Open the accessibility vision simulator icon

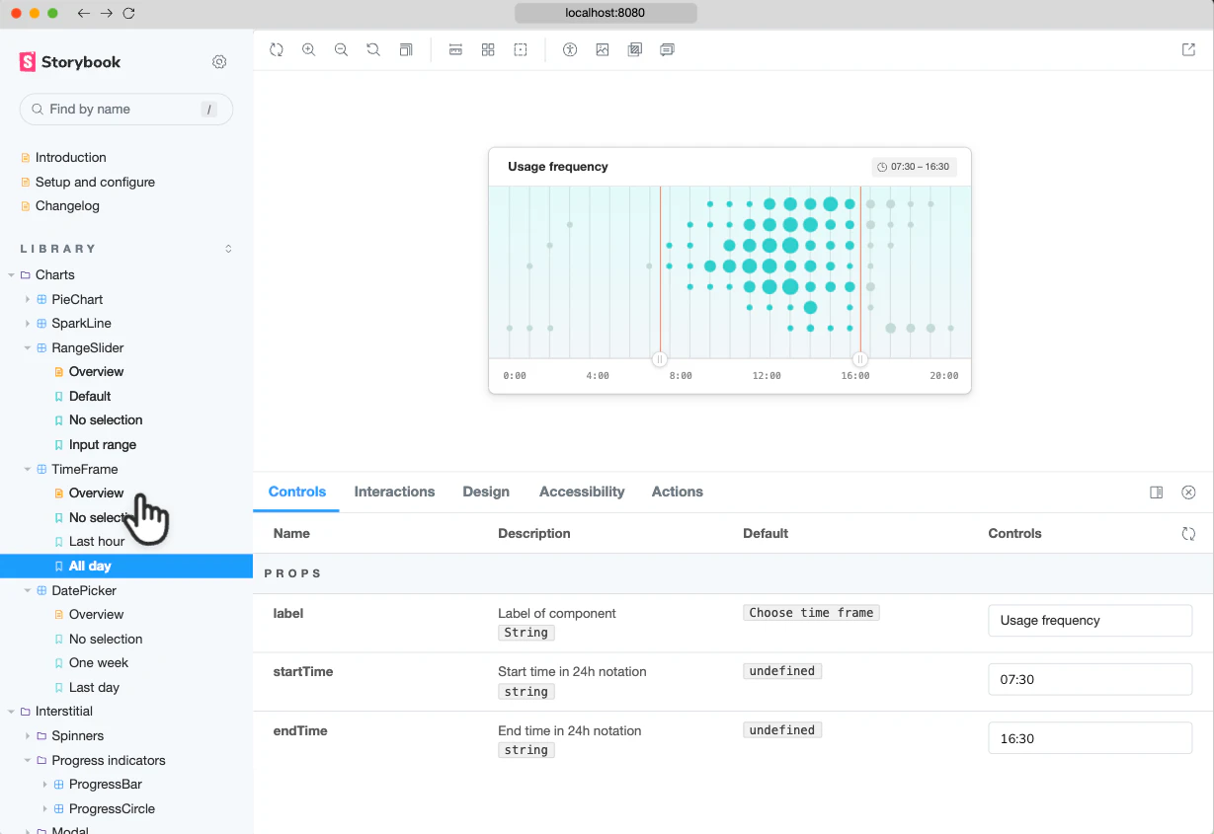point(570,49)
